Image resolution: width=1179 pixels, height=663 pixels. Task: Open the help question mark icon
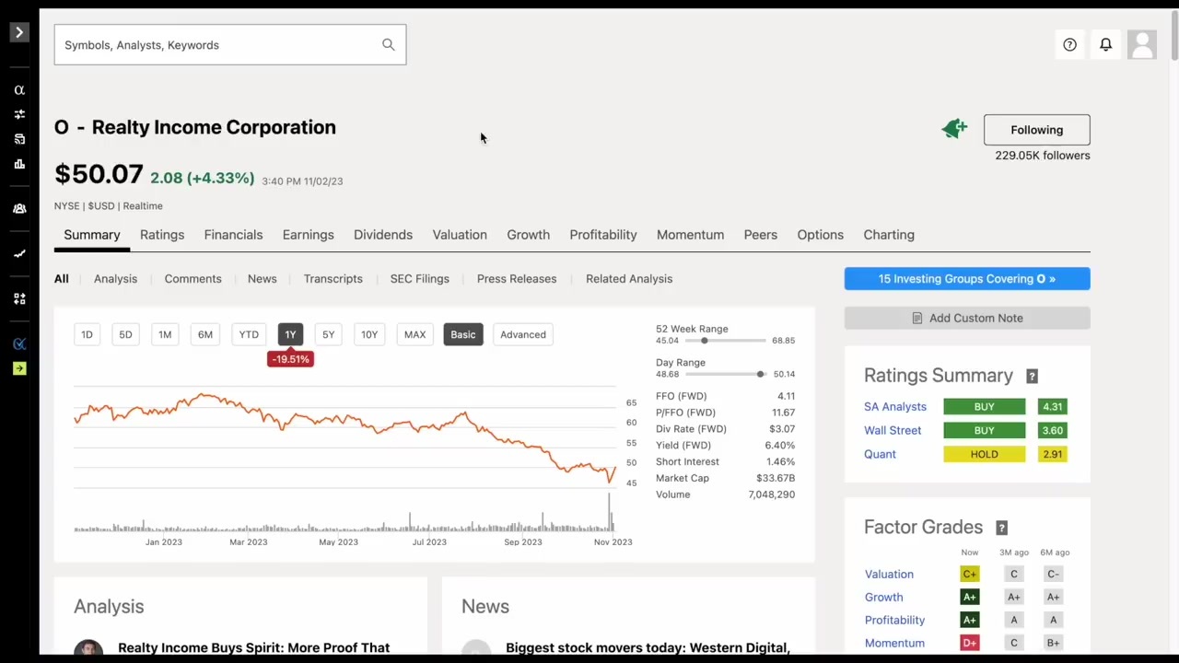coord(1069,44)
